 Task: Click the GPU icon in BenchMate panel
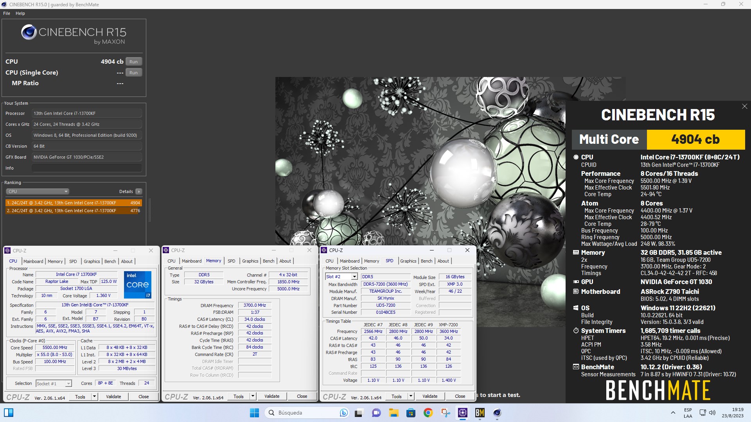(576, 282)
